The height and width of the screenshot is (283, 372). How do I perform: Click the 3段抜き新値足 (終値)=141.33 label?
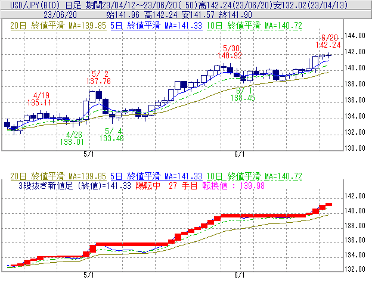(x=75, y=186)
